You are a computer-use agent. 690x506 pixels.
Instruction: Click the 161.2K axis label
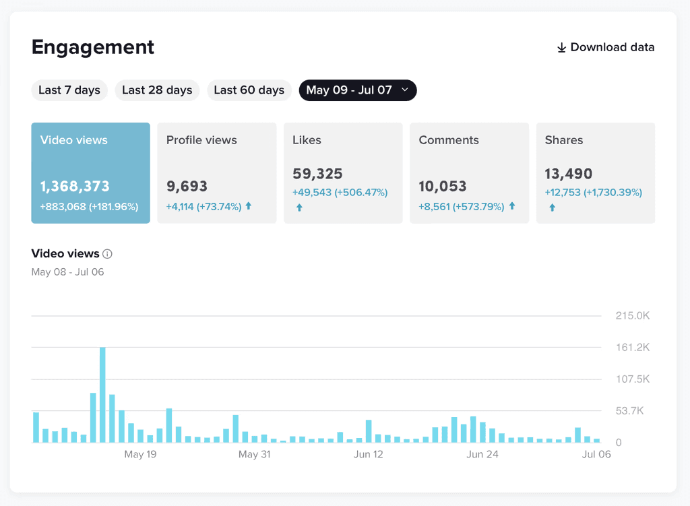632,347
